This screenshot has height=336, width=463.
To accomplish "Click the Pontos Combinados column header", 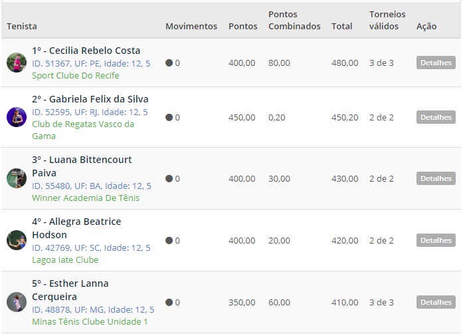I will tap(294, 20).
